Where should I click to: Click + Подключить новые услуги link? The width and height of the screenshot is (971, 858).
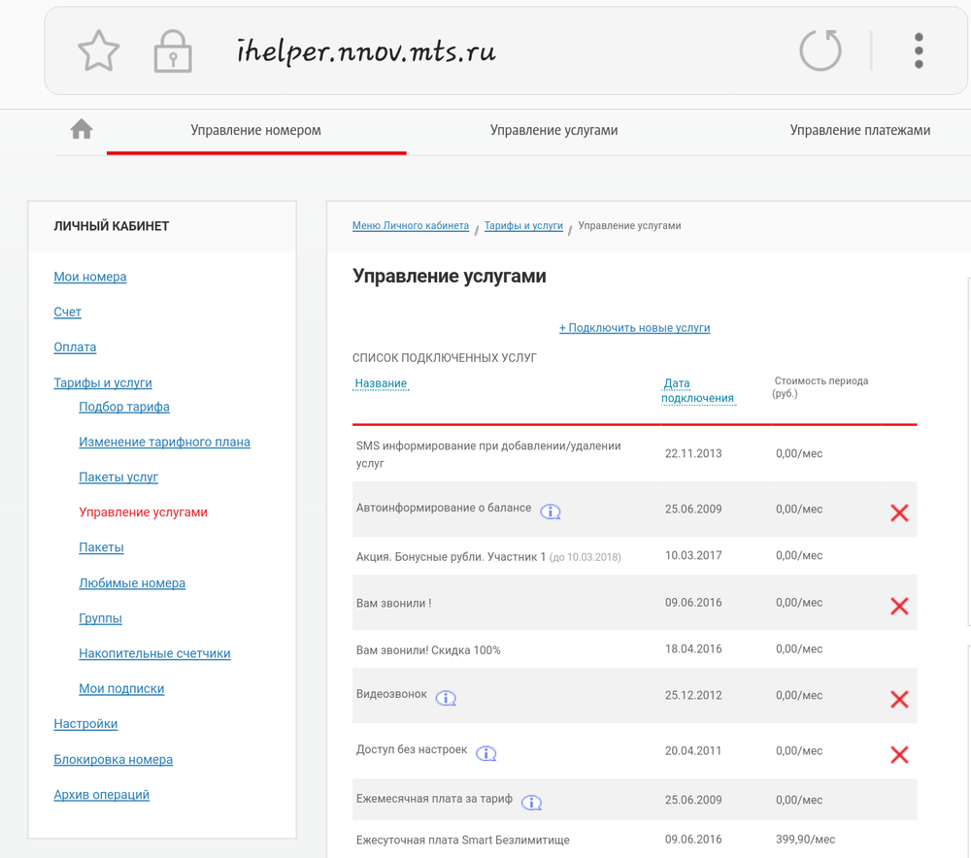pyautogui.click(x=634, y=328)
